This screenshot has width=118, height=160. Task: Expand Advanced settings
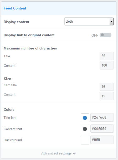(59, 153)
